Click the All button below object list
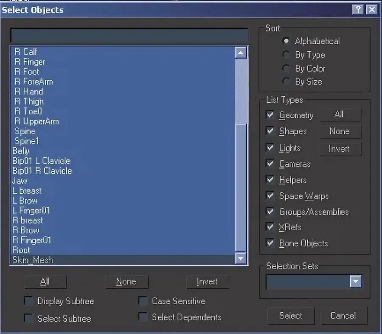The height and width of the screenshot is (334, 382). [45, 282]
